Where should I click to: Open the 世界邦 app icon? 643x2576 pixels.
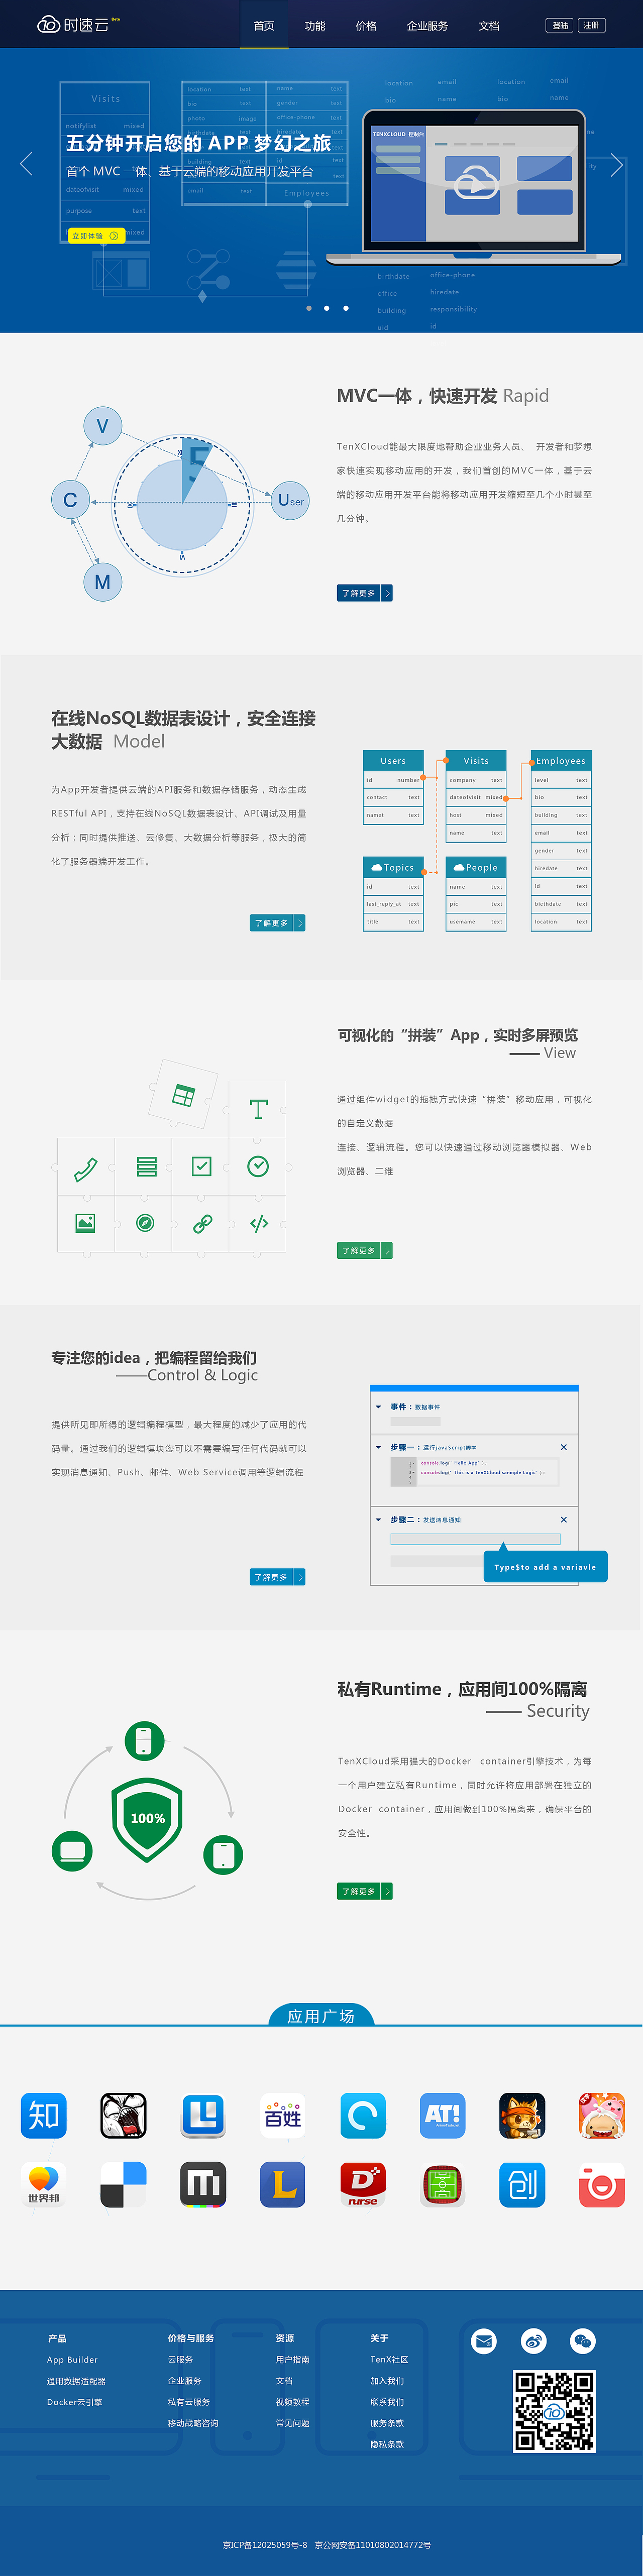click(x=44, y=2185)
